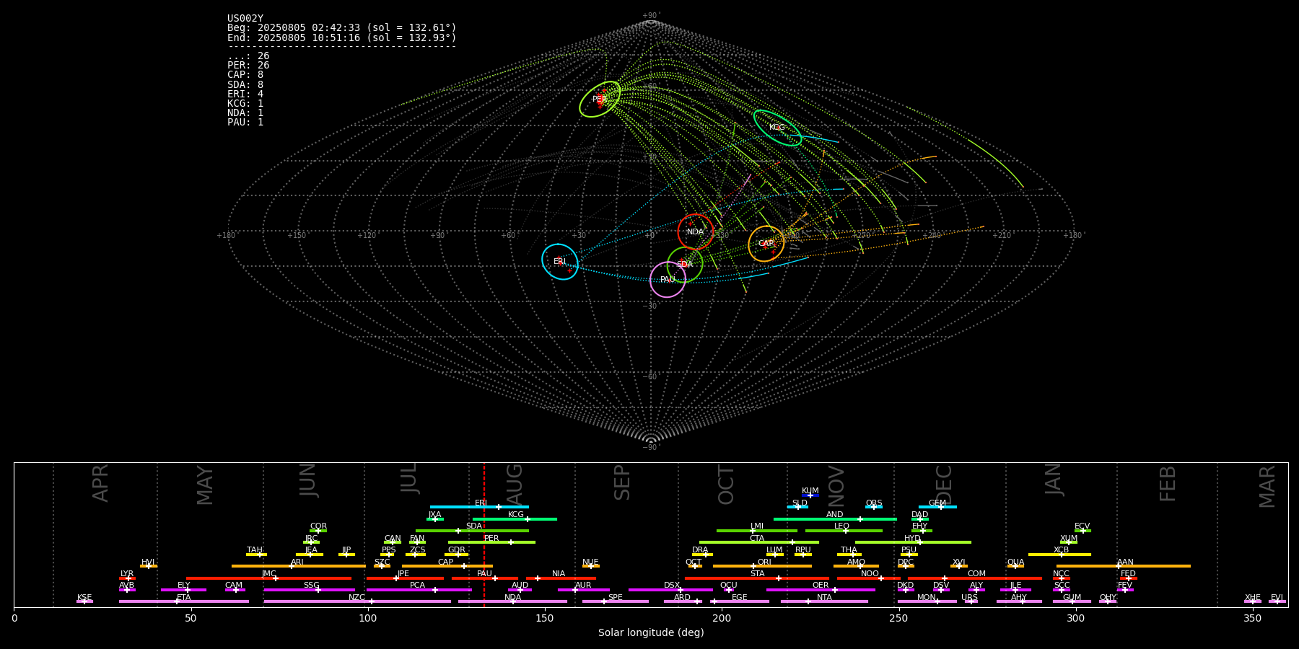Click the cyan ERI bar in the timeline

point(479,507)
